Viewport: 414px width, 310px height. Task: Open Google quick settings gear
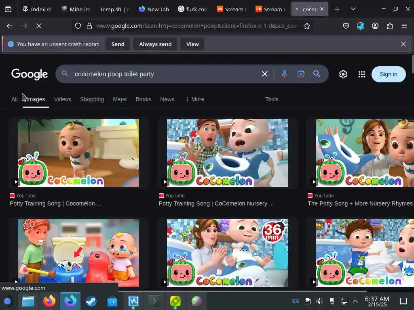click(x=343, y=74)
